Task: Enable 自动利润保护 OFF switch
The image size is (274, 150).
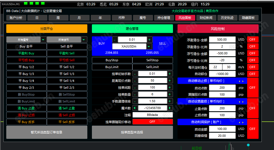Action: tap(253, 129)
